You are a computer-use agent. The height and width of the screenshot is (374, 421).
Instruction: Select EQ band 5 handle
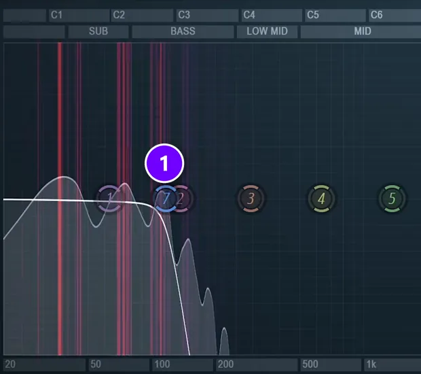[392, 199]
